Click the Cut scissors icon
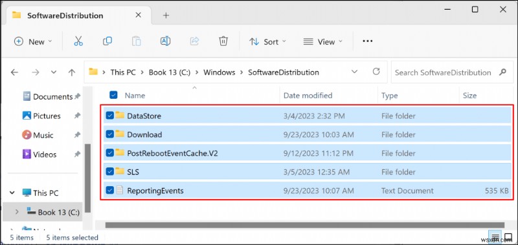Screen dimensions: 518x245 [x=78, y=41]
